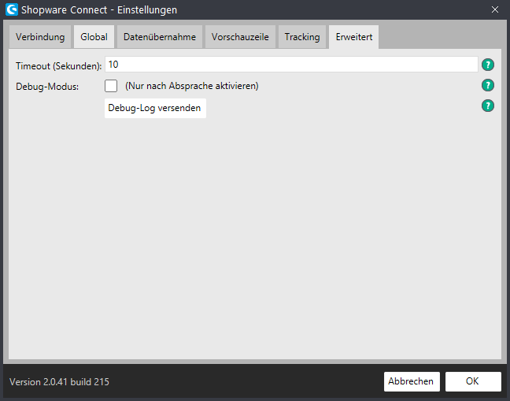
Task: Open help icon next to Debug-Modus
Action: [x=487, y=85]
